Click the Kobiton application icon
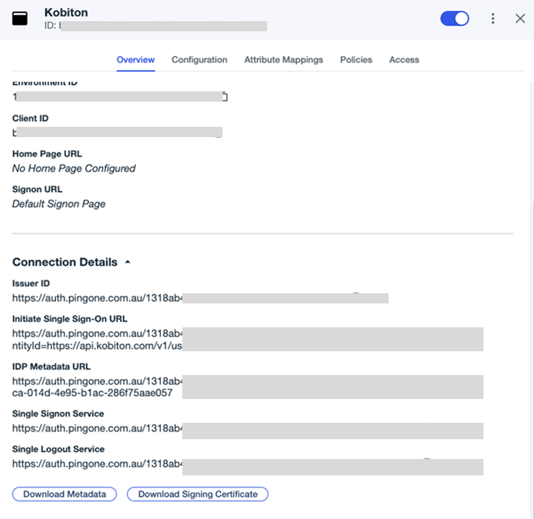Viewport: 534px width, 519px height. click(20, 18)
